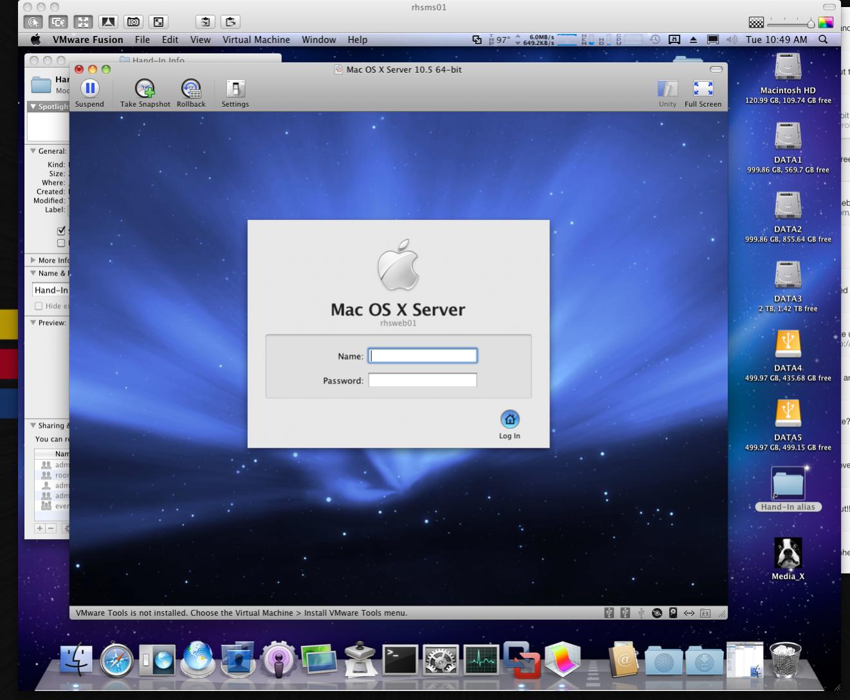
Task: Click the CD/DVD drive status icon
Action: (657, 613)
